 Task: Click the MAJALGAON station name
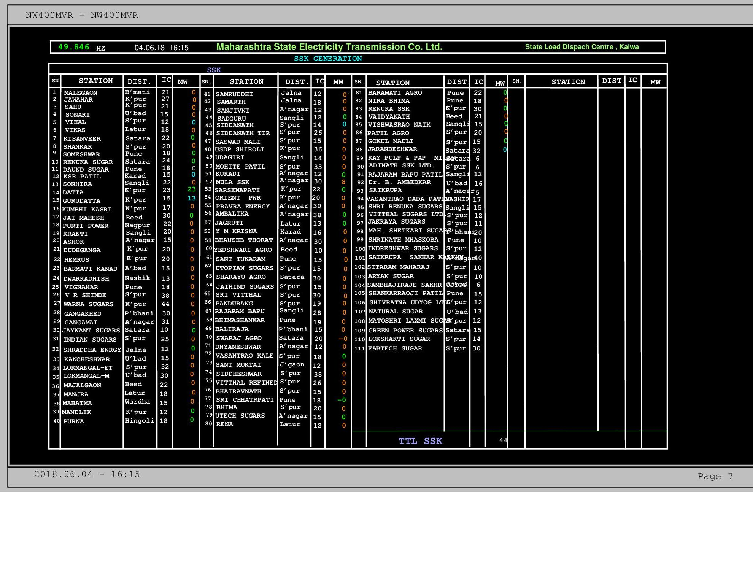point(82,385)
